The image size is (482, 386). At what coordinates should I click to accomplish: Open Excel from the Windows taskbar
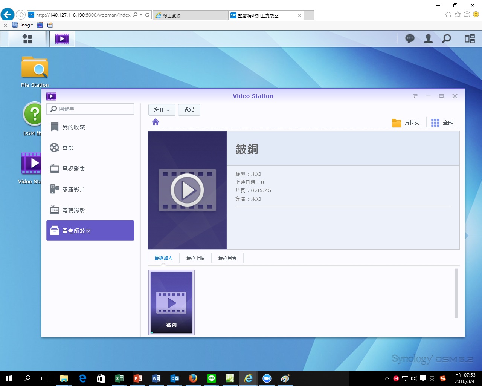(119, 378)
